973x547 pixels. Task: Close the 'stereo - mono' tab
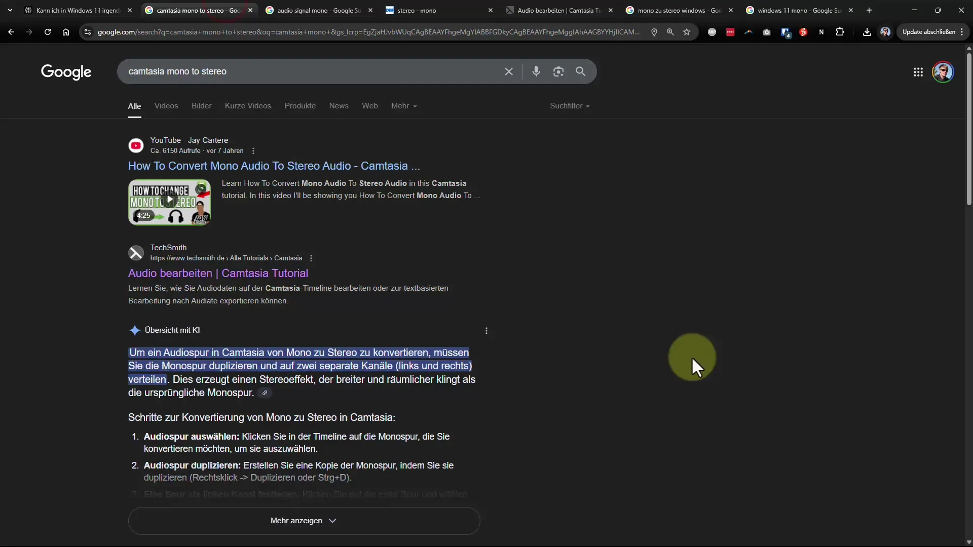tap(491, 10)
